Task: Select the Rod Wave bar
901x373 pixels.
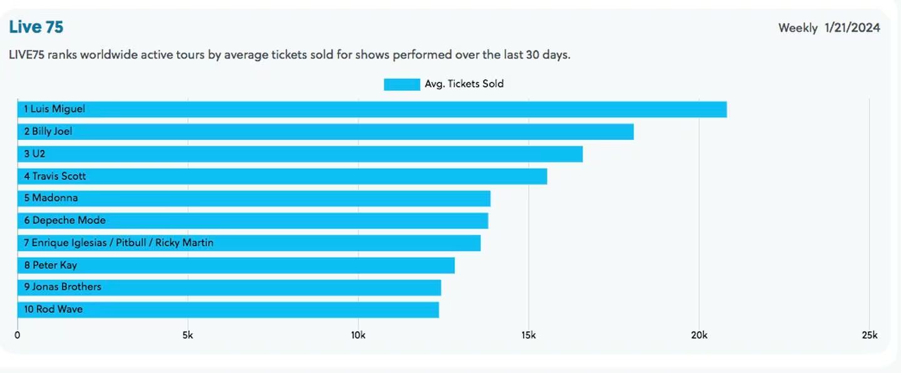Action: (x=228, y=310)
